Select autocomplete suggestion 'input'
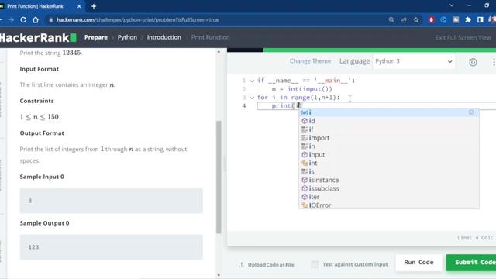Viewport: 496px width, 279px height. click(x=389, y=155)
